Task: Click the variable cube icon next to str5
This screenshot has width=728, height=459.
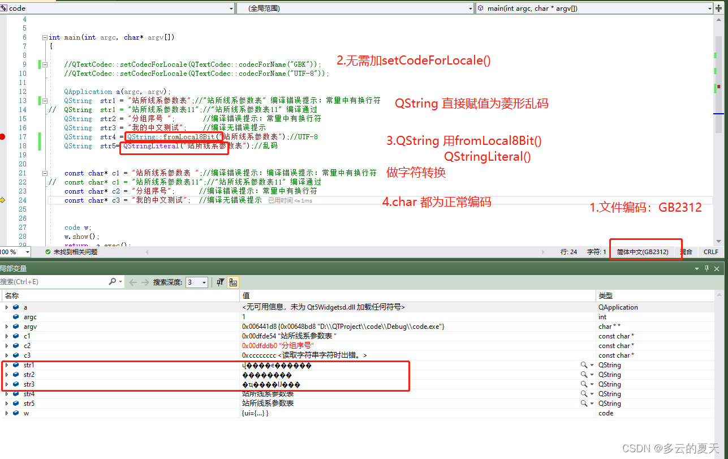Action: 16,404
